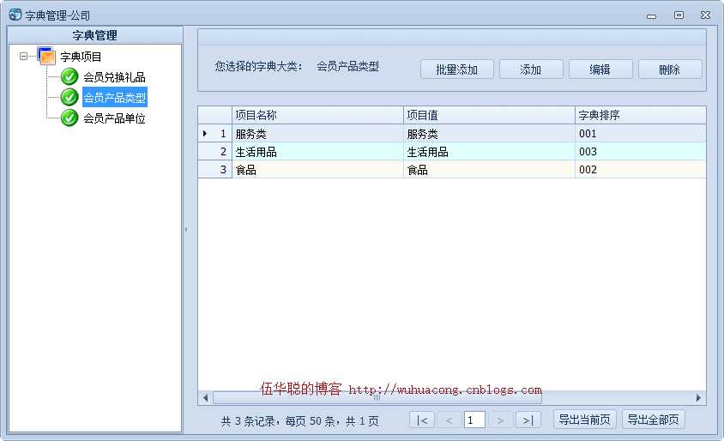Image resolution: width=724 pixels, height=441 pixels.
Task: Click the splitter collapse handle beside the tree
Action: pos(186,229)
